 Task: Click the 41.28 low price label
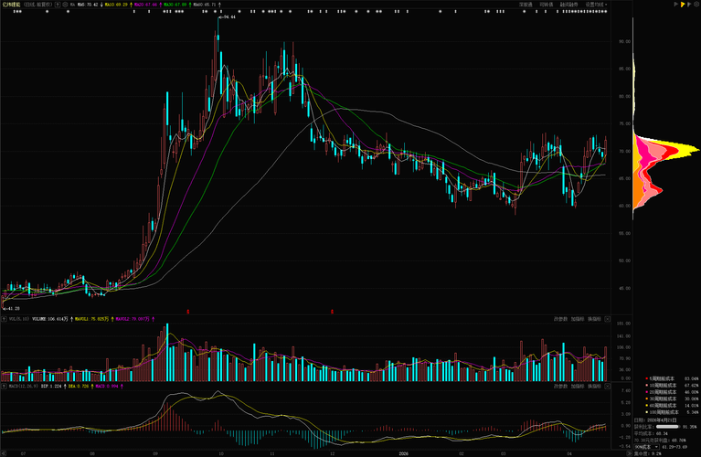[x=12, y=308]
